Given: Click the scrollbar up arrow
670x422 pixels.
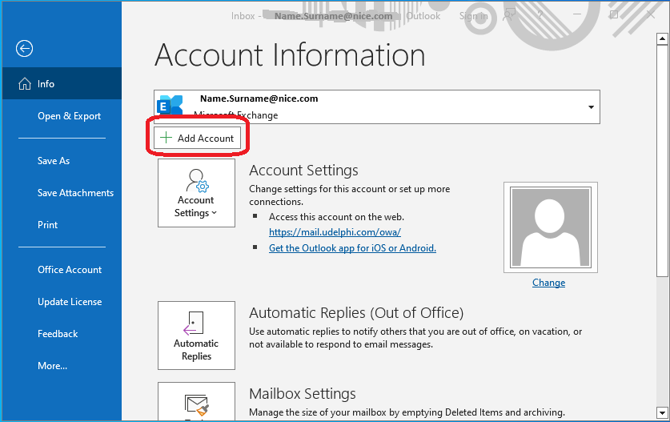Looking at the screenshot, I should (x=662, y=38).
